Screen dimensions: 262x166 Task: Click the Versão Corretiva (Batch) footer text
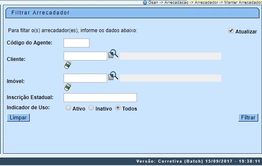click(198, 161)
